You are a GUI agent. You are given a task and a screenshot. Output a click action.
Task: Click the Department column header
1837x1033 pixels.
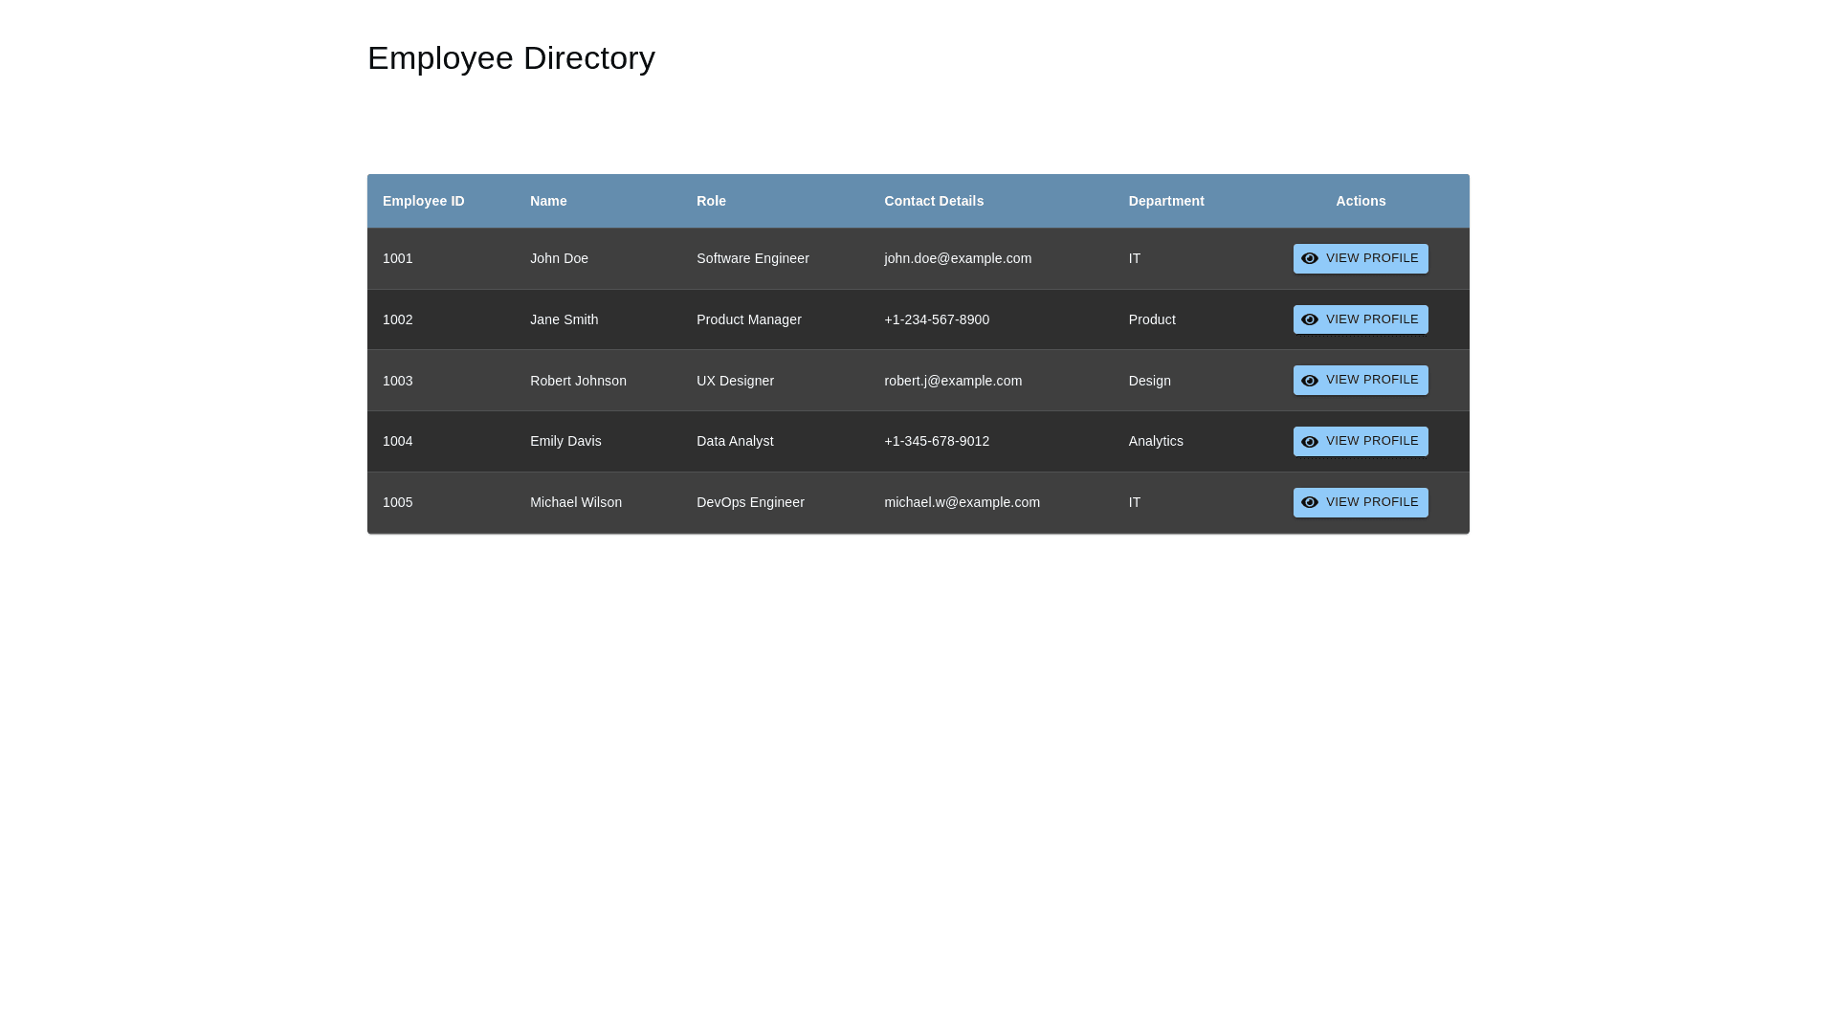pos(1165,201)
